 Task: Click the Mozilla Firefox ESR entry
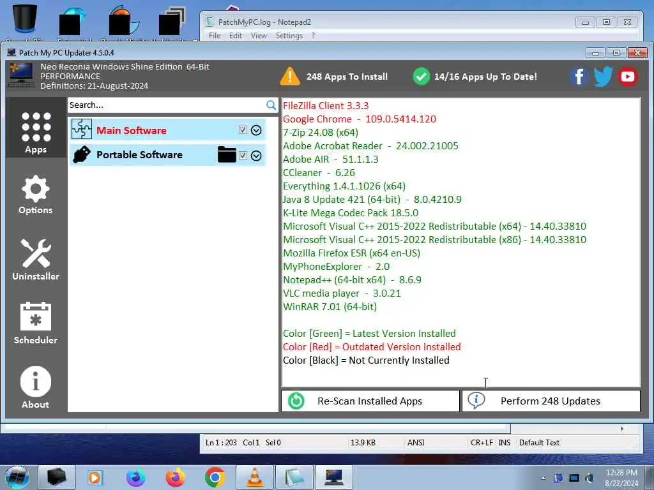coord(352,253)
